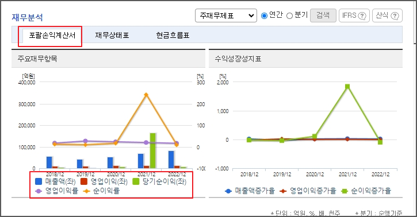
Task: Click the blue 매출액 bar for 2018/12
Action: click(49, 162)
